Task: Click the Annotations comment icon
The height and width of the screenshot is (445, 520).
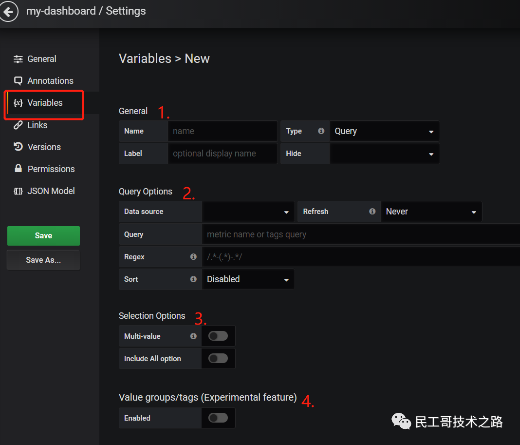Action: click(18, 81)
